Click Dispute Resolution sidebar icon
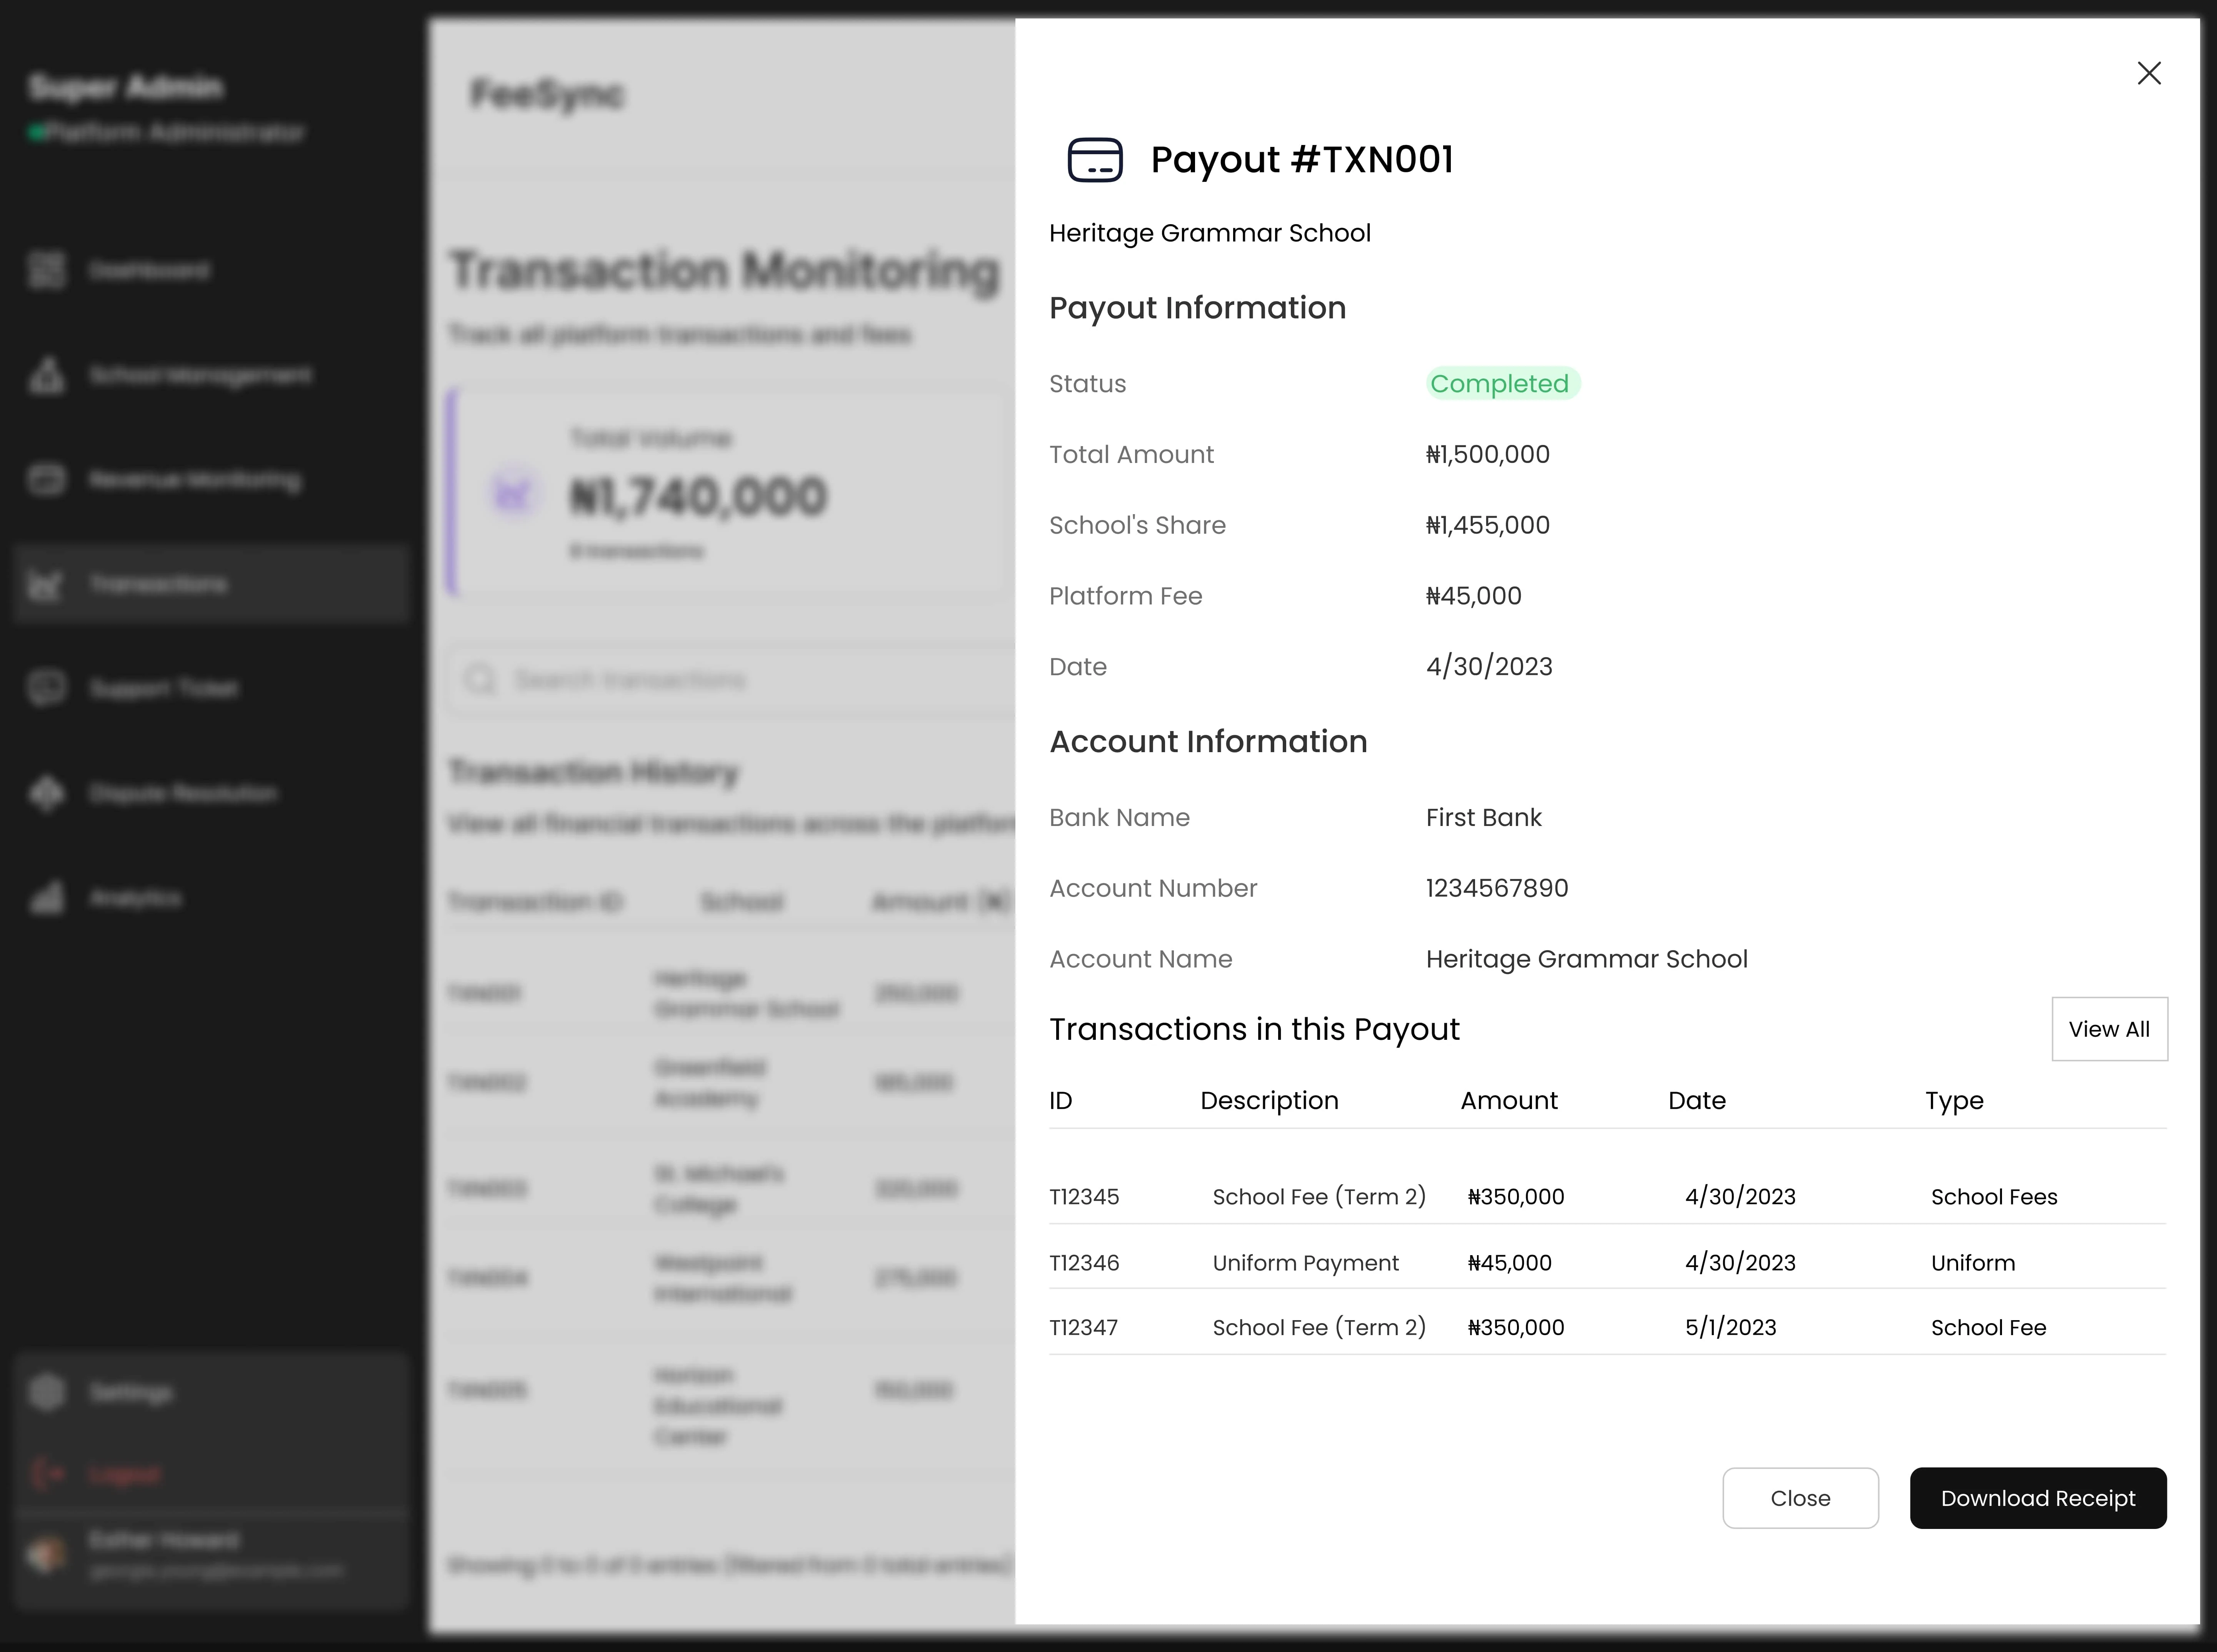Image resolution: width=2217 pixels, height=1652 pixels. [47, 793]
